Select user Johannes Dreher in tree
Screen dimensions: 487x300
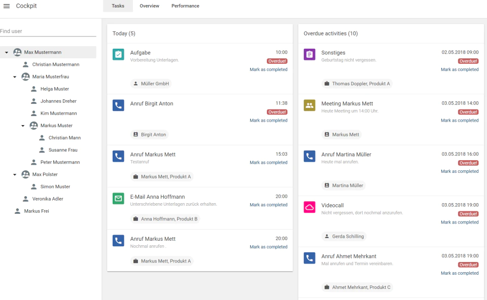(58, 101)
